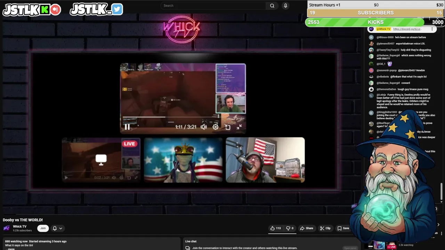Open pinned message three-dot menu
This screenshot has width=445, height=250.
click(432, 29)
